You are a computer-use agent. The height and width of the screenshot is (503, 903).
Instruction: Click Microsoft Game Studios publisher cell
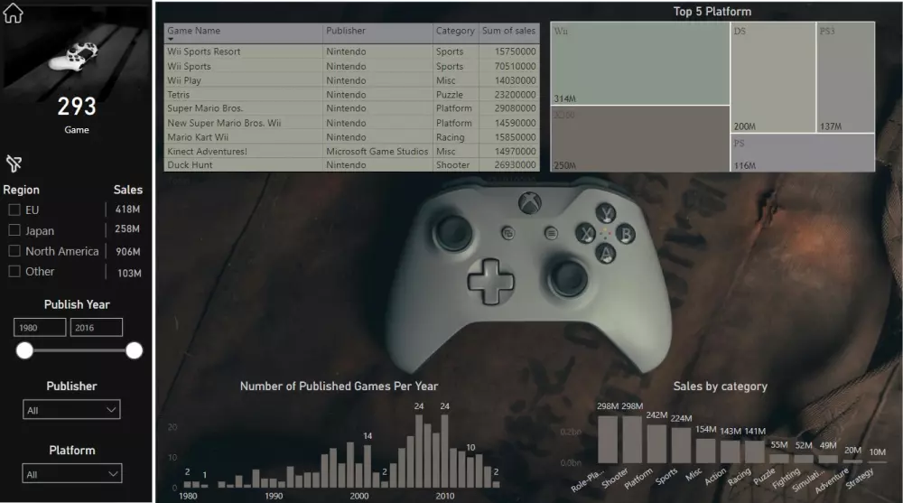click(x=377, y=151)
